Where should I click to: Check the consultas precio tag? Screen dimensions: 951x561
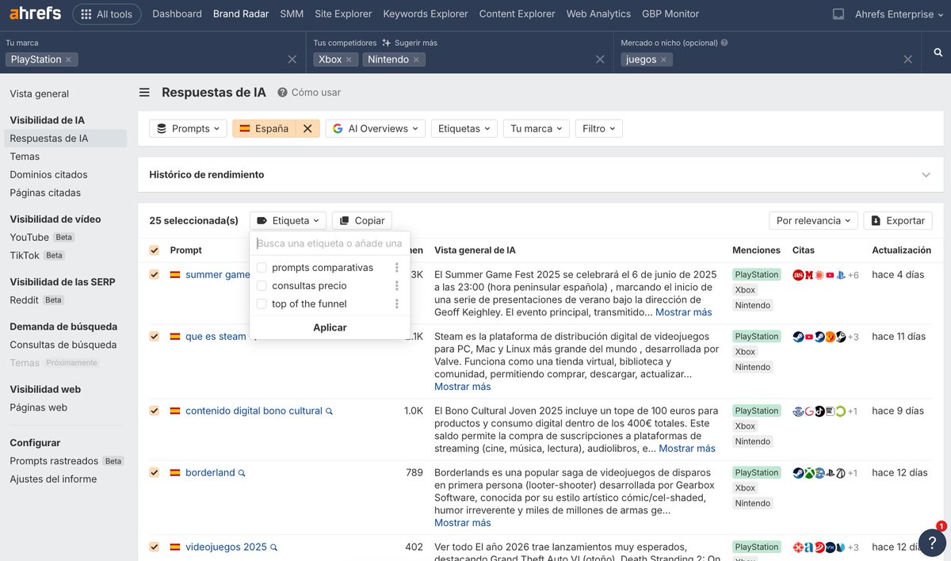(262, 286)
